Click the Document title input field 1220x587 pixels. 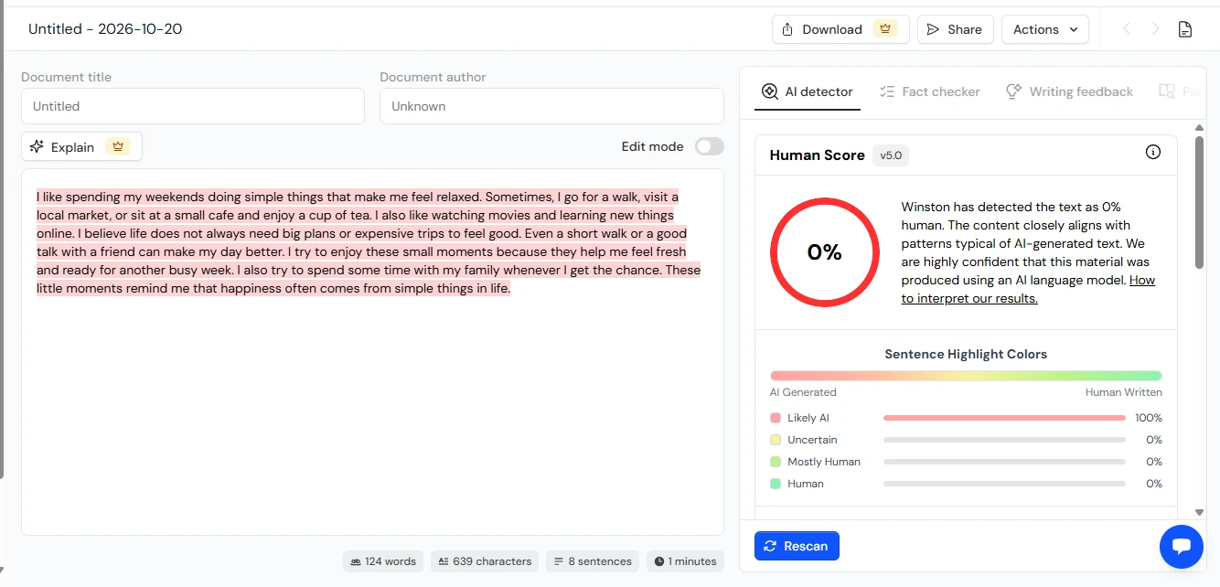[193, 106]
